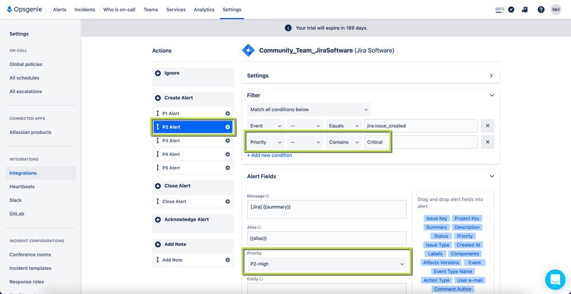This screenshot has height=294, width=571.
Task: Select the Issue Key alert field tag
Action: click(437, 218)
